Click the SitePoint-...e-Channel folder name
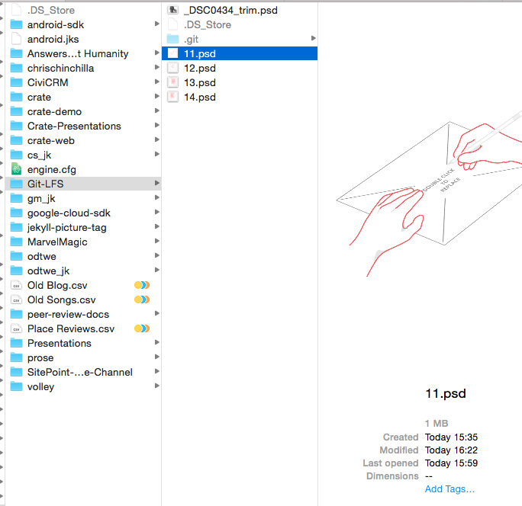The width and height of the screenshot is (522, 506). point(80,372)
